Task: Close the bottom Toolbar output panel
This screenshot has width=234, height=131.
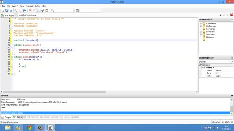Action: click(x=232, y=96)
